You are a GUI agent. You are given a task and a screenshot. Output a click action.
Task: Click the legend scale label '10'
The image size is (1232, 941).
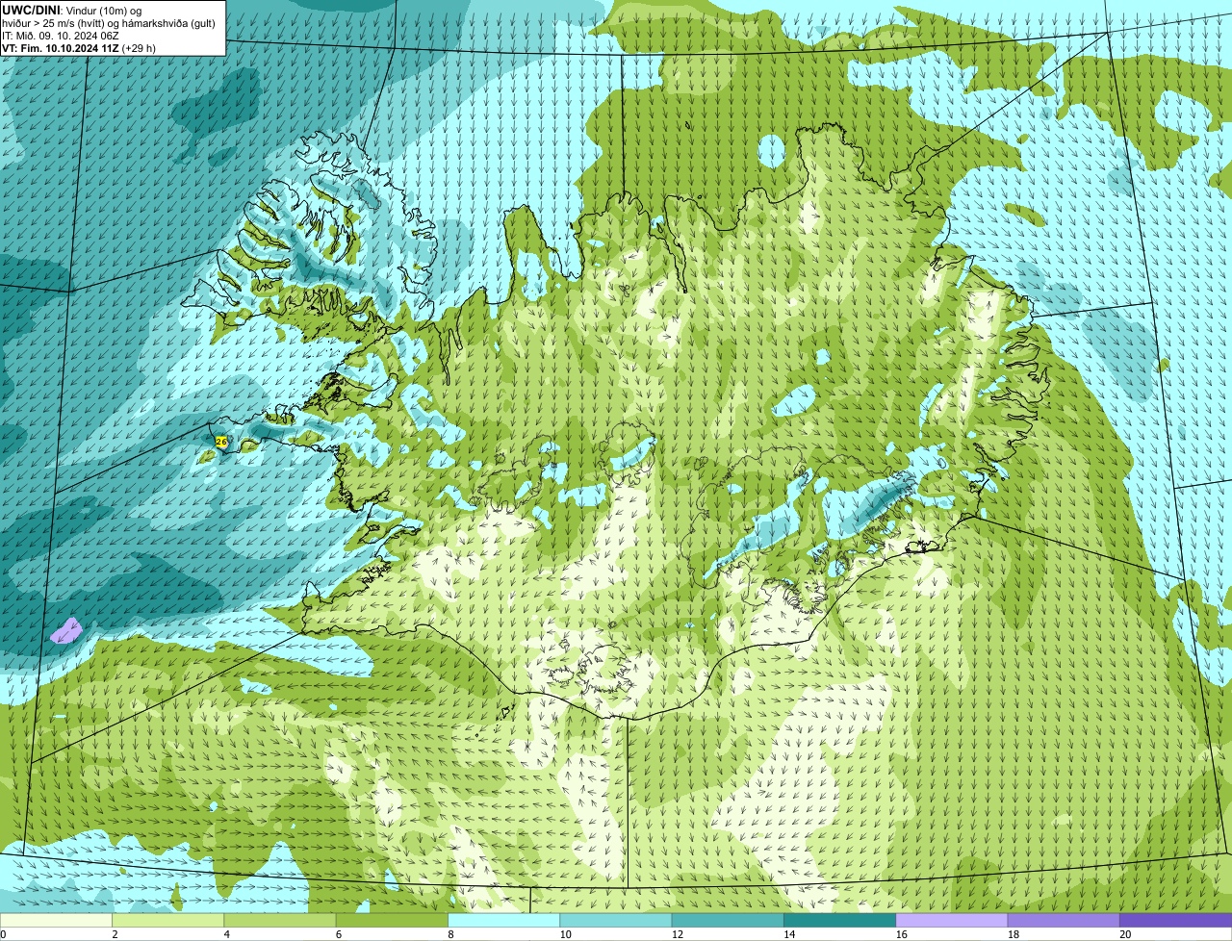(565, 934)
